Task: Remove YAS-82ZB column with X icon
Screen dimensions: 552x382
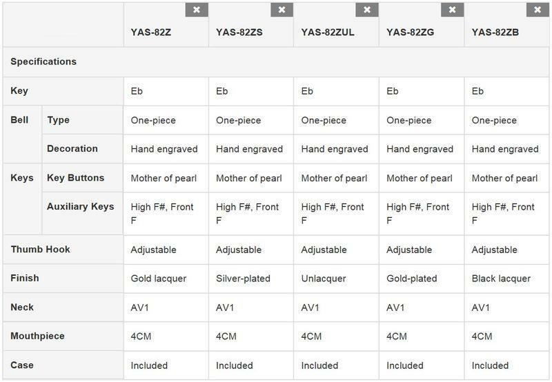Action: coord(538,10)
